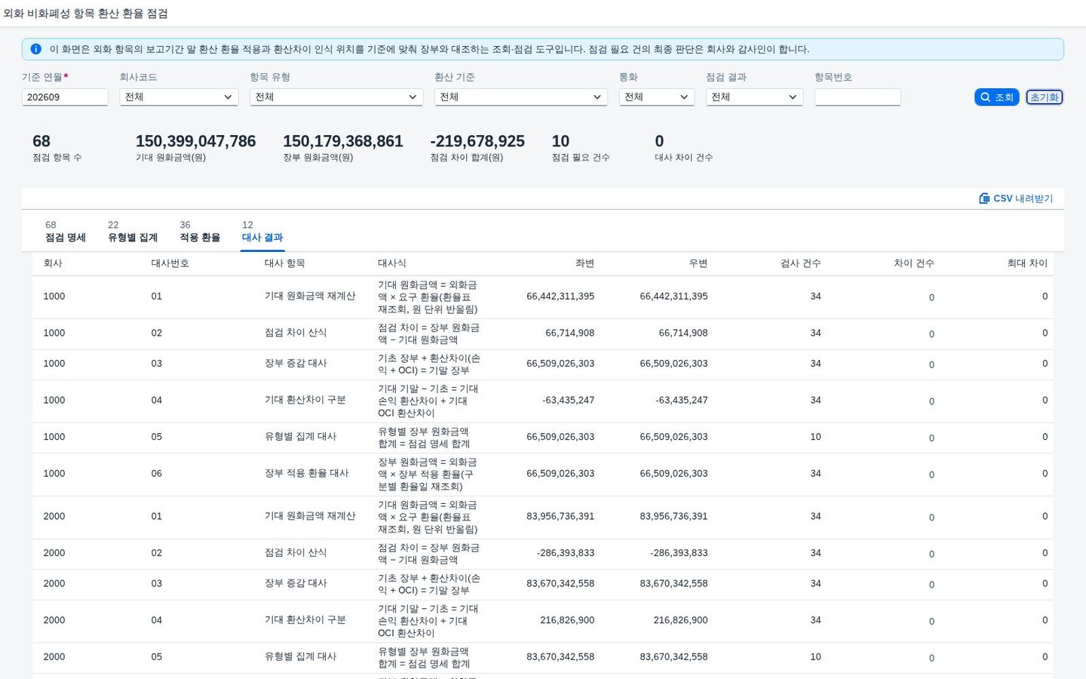
Task: Click the 대사번호 column header
Action: [170, 263]
